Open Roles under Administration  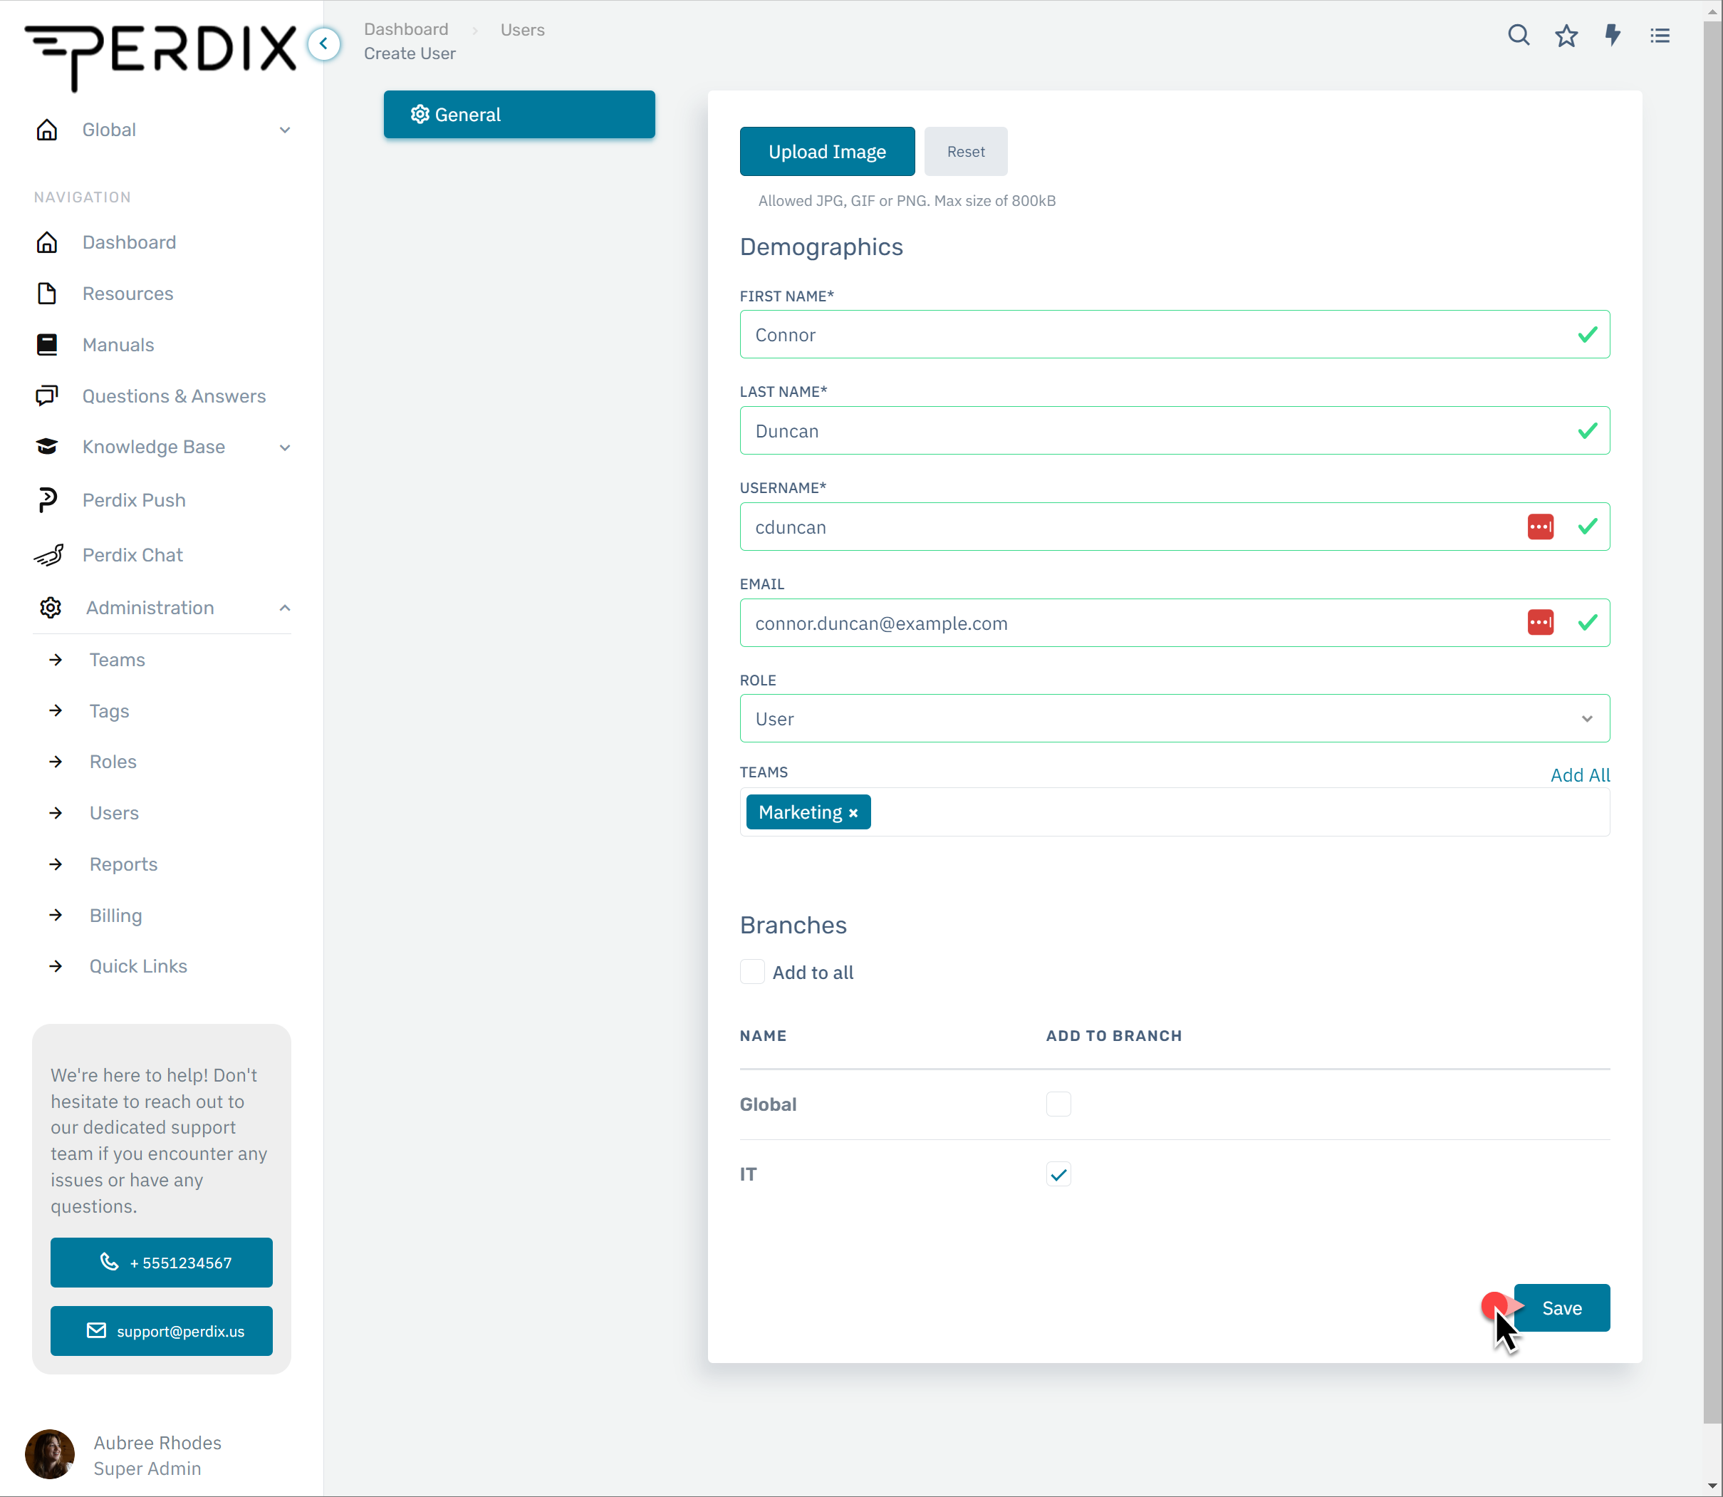pyautogui.click(x=113, y=762)
